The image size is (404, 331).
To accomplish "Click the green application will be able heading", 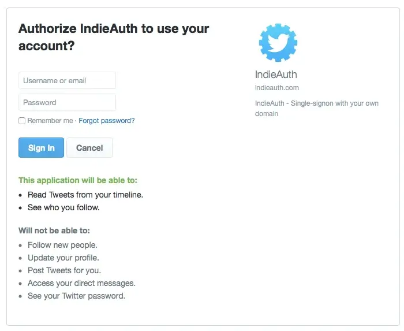I will (x=78, y=180).
